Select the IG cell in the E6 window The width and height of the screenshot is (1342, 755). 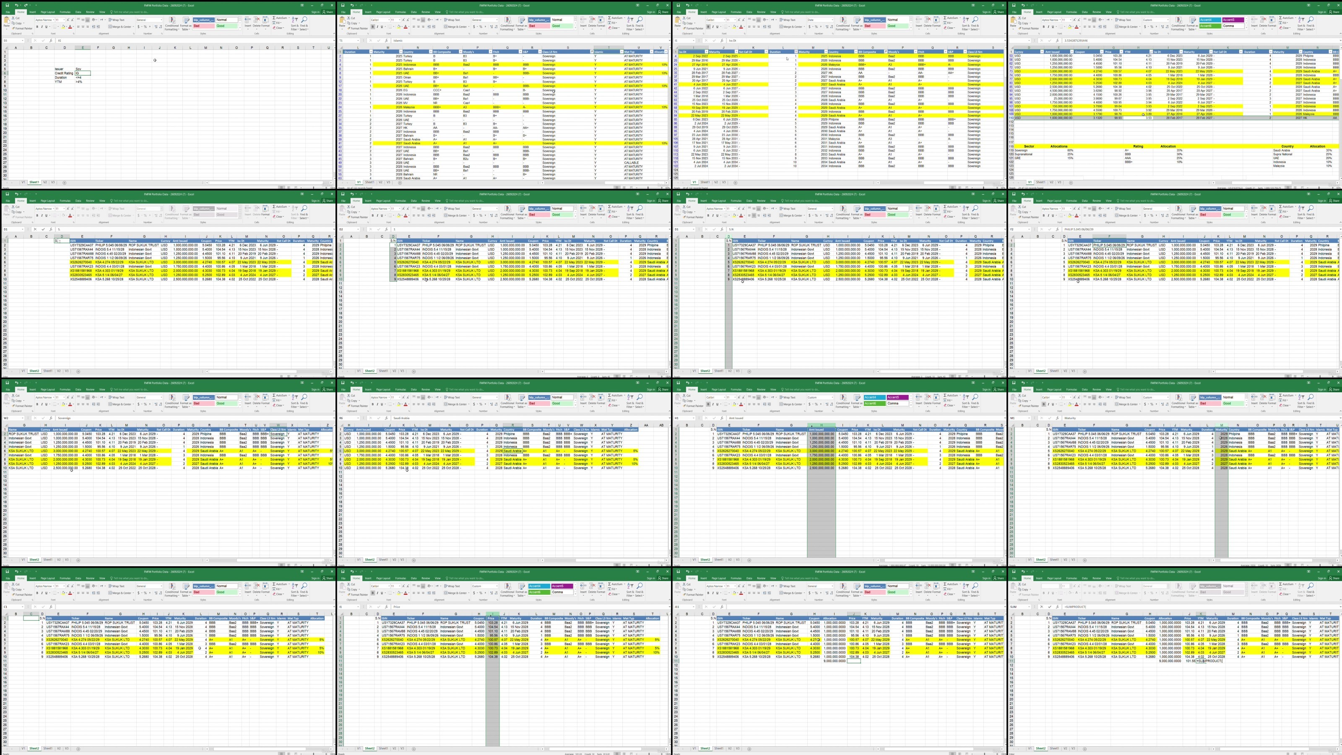point(82,73)
